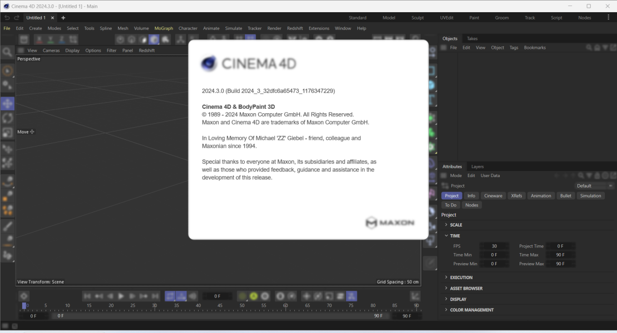
Task: Click the highlighted timeline icon right of keyframe options
Action: click(352, 296)
